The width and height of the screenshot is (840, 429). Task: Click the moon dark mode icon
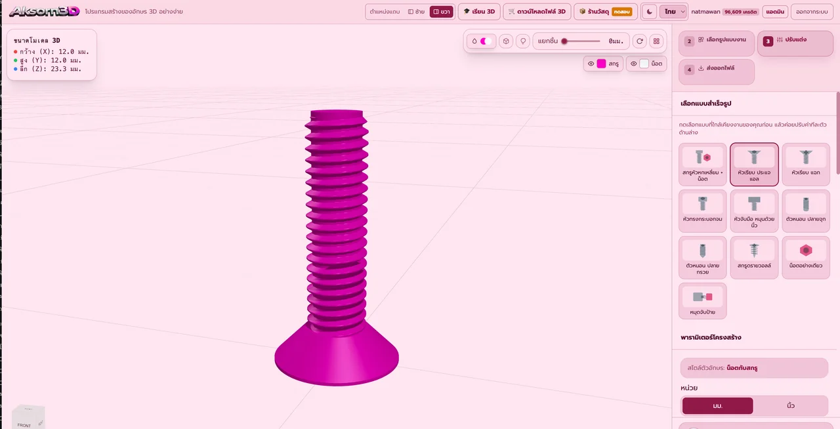649,12
